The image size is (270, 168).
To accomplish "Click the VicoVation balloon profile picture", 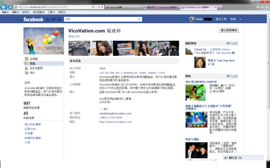I will click(43, 41).
